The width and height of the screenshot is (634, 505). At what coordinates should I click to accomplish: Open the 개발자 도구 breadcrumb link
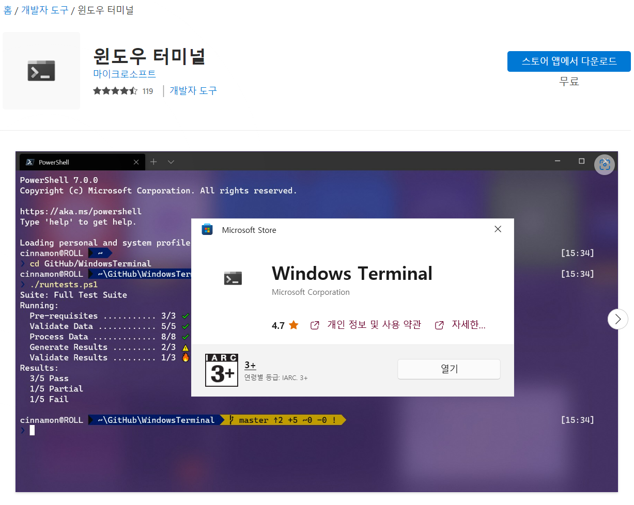(x=45, y=10)
